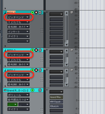Click MIDI-1 insert list scroll down arrow
105x114 pixels.
pyautogui.click(x=67, y=85)
